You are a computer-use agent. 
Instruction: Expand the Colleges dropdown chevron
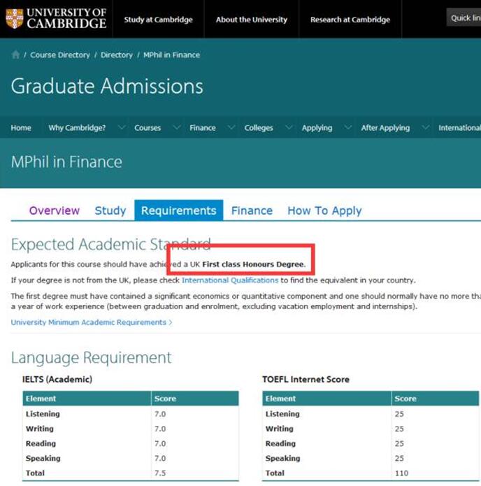pyautogui.click(x=289, y=127)
